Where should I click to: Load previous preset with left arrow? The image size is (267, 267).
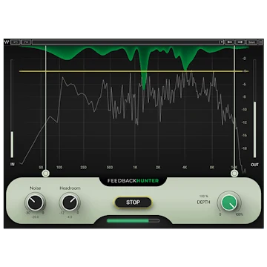tap(229, 42)
